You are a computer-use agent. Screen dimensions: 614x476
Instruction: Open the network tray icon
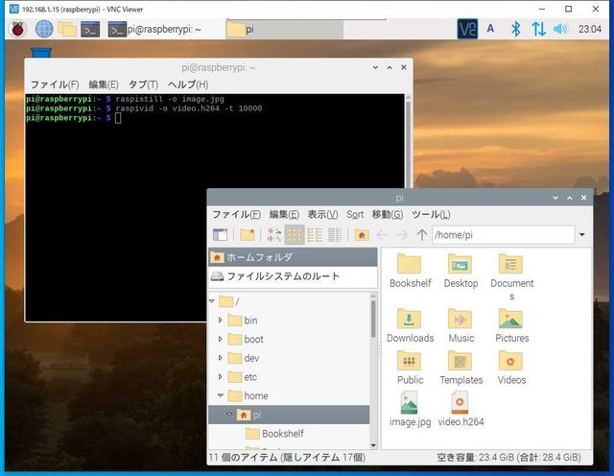point(538,29)
